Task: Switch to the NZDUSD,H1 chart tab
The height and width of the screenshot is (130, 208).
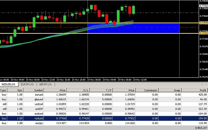Action: (9, 84)
